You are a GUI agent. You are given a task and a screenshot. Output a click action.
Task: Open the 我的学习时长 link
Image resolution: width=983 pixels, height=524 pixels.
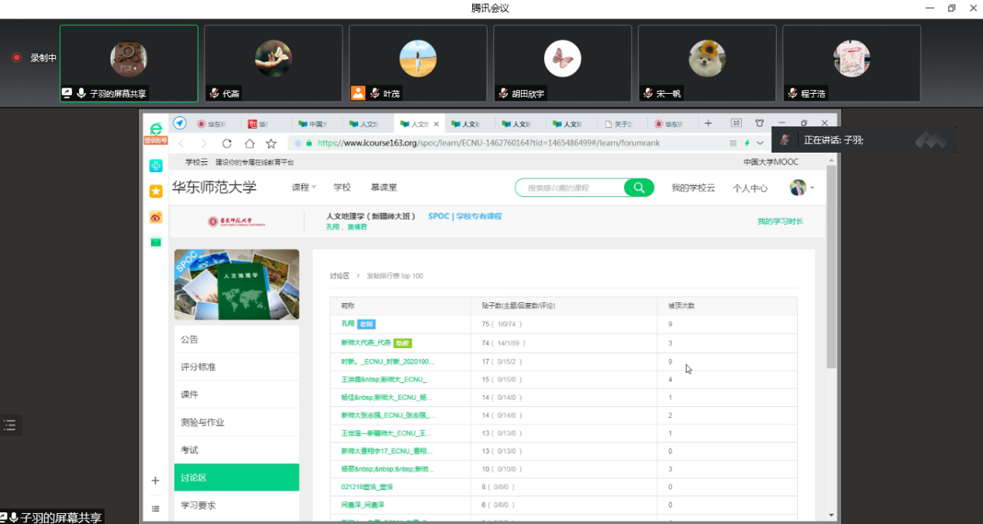[x=780, y=222]
